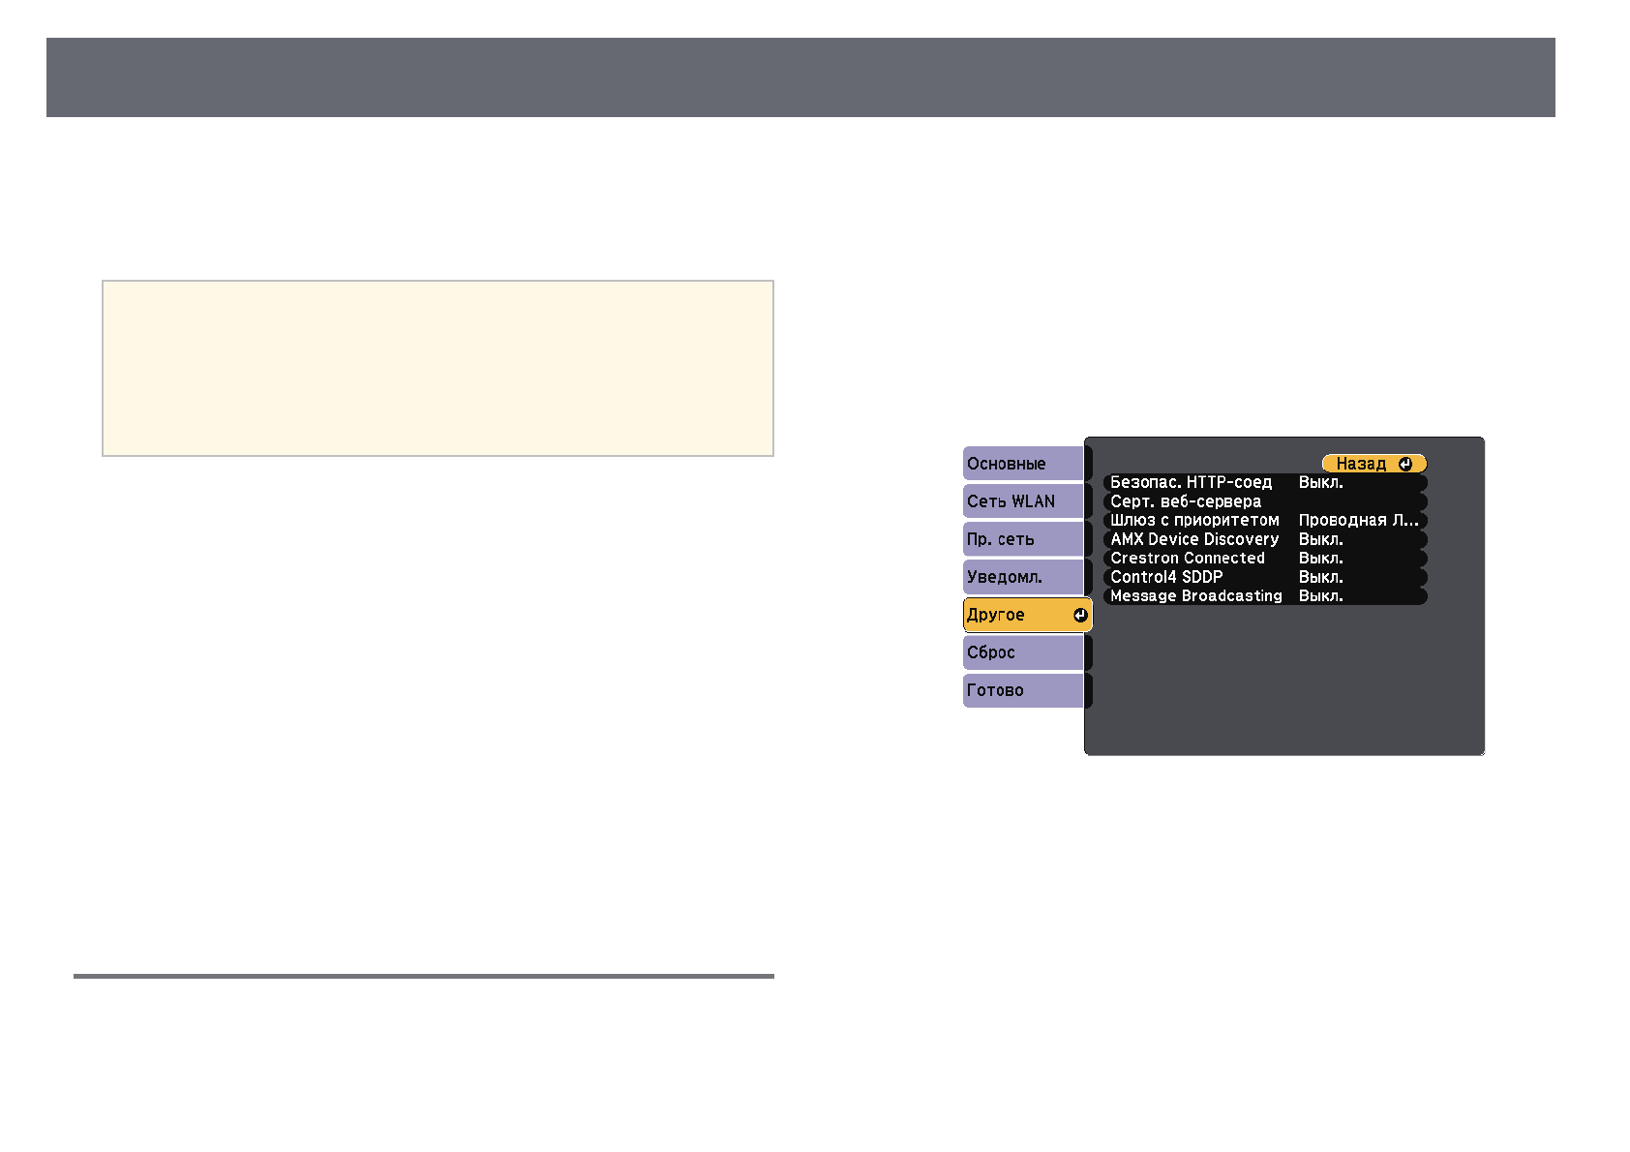Select the Control4 SDDP setting label
This screenshot has height=1152, width=1630.
(x=1166, y=577)
